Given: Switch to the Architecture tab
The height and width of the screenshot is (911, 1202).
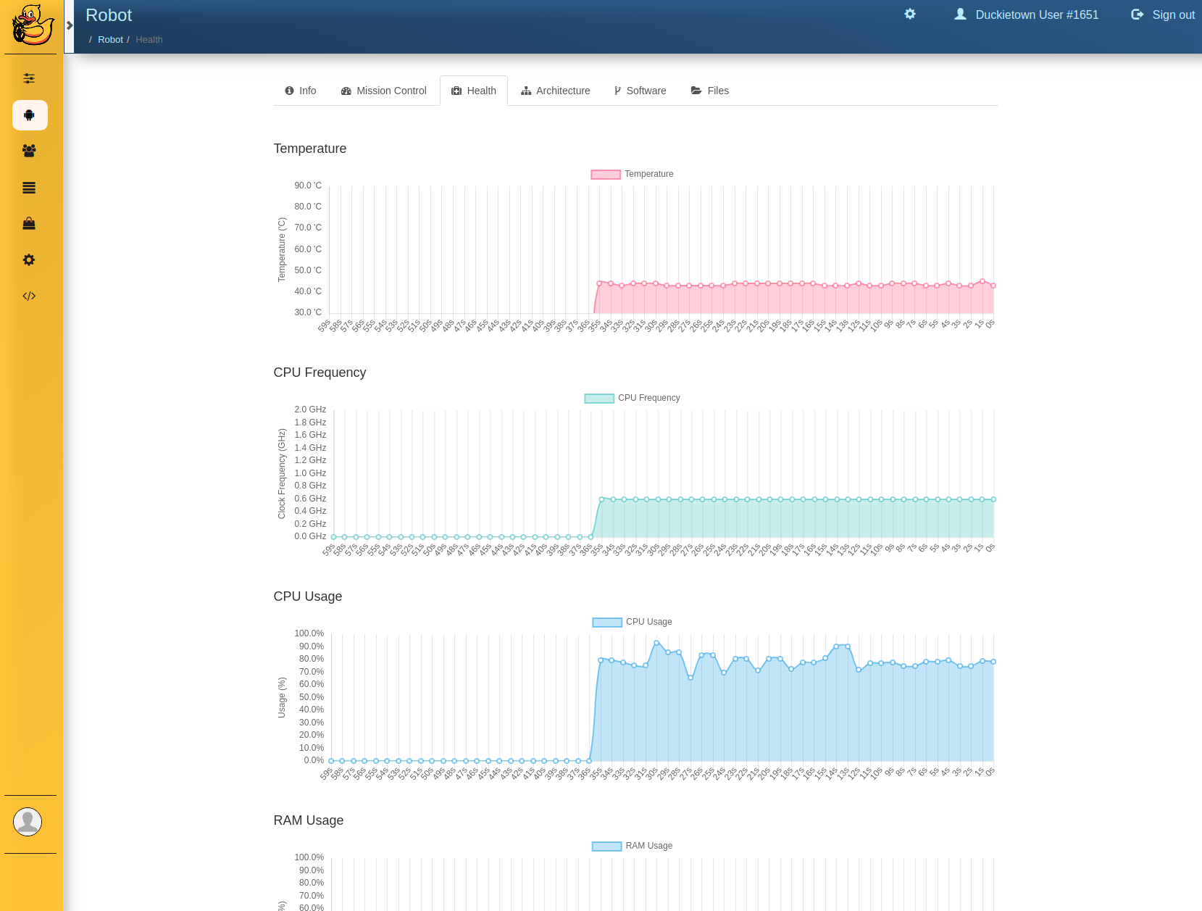Looking at the screenshot, I should point(556,91).
